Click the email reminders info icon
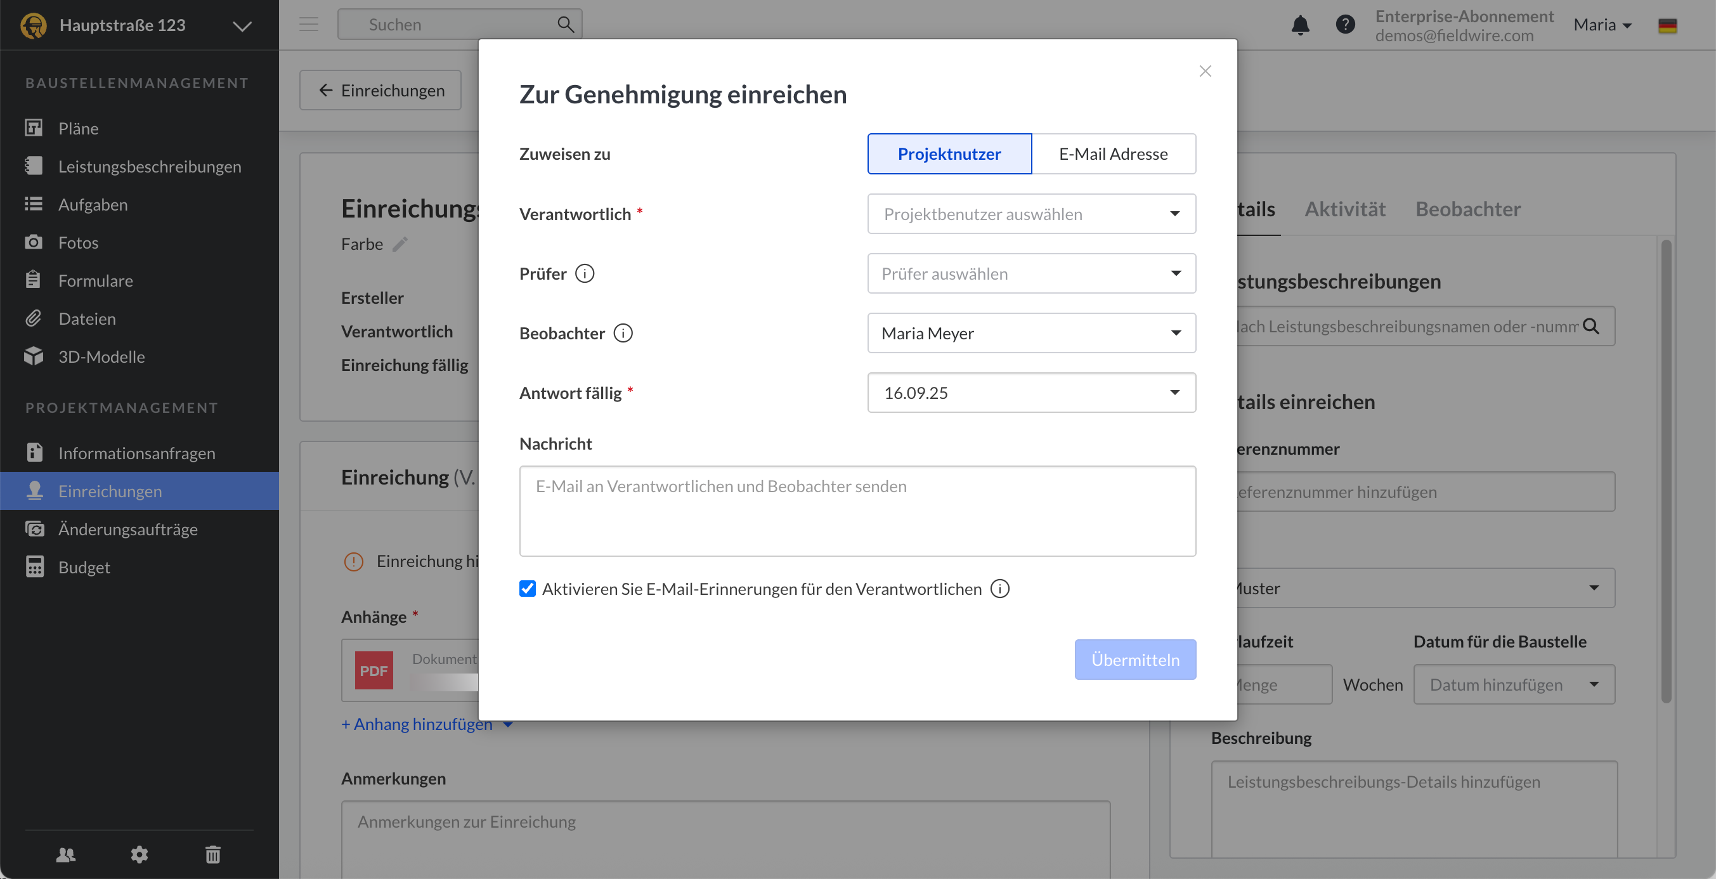Viewport: 1716px width, 879px height. (x=999, y=589)
